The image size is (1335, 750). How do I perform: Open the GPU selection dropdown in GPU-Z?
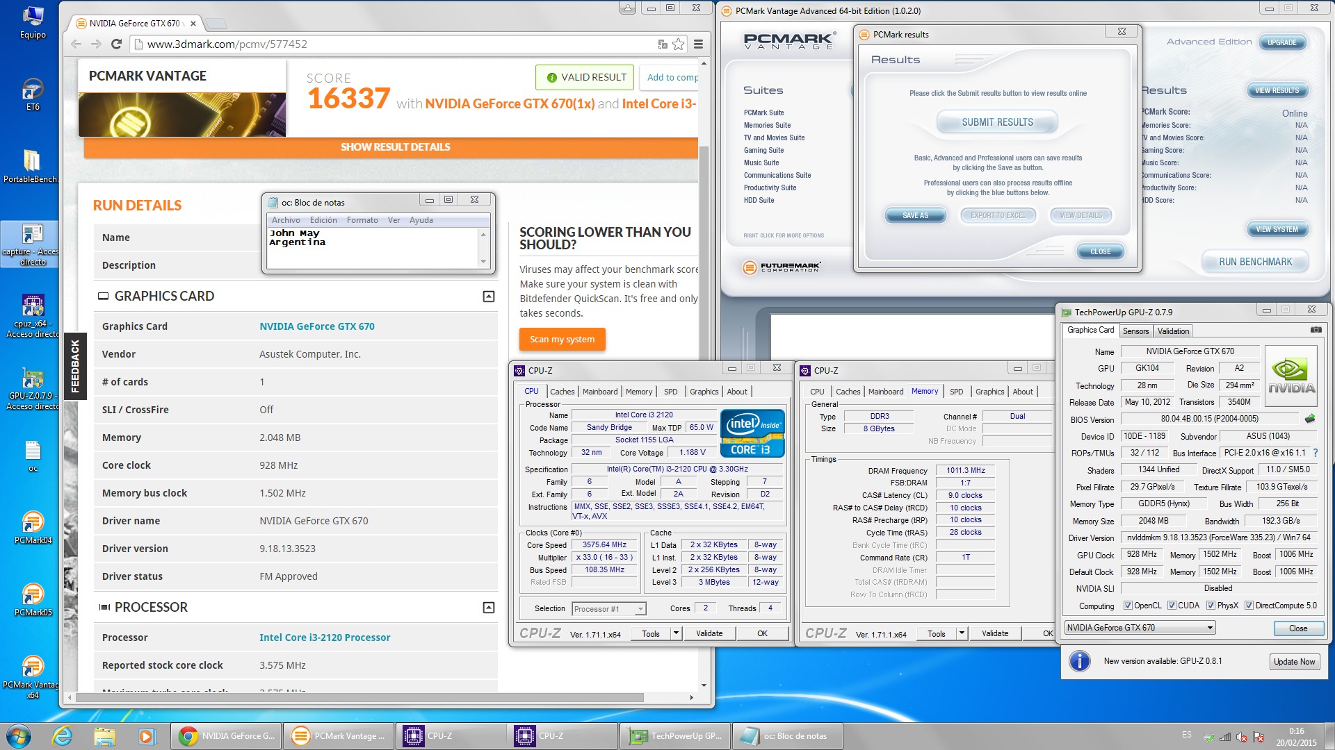(x=1140, y=628)
